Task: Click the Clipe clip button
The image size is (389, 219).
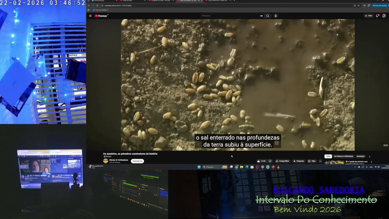Action: click(x=312, y=161)
